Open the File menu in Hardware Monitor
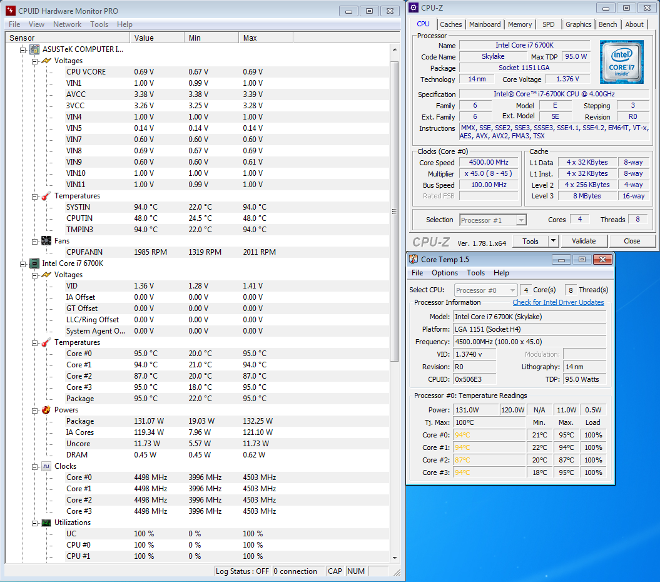This screenshot has width=660, height=582. click(x=14, y=24)
